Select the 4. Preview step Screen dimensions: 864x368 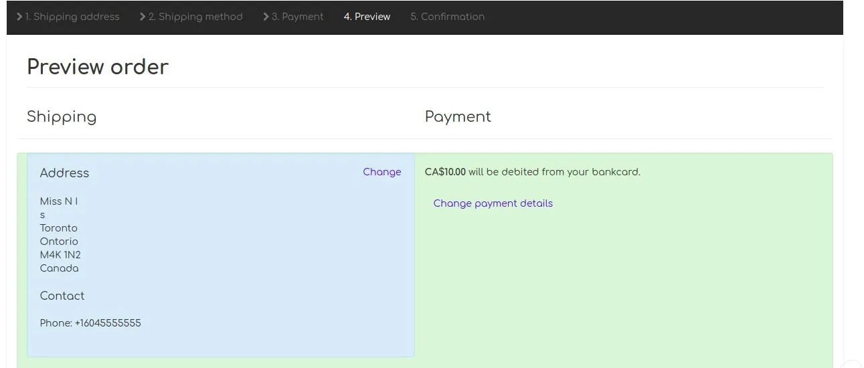pos(367,17)
